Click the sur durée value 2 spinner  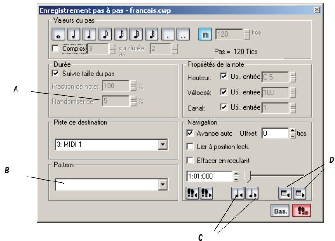coord(174,49)
